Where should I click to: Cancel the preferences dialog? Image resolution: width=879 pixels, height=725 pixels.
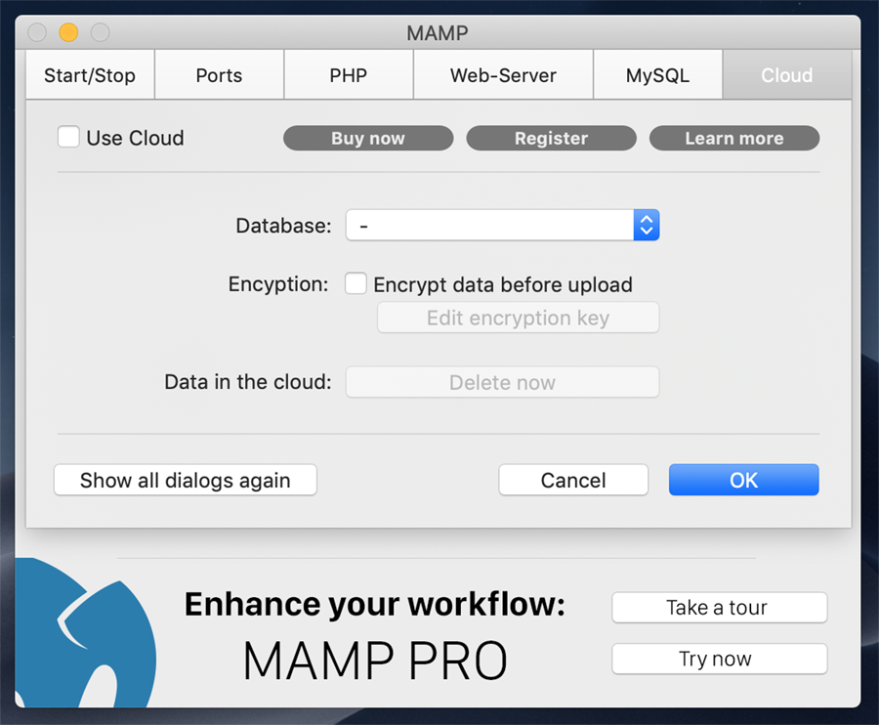[573, 480]
